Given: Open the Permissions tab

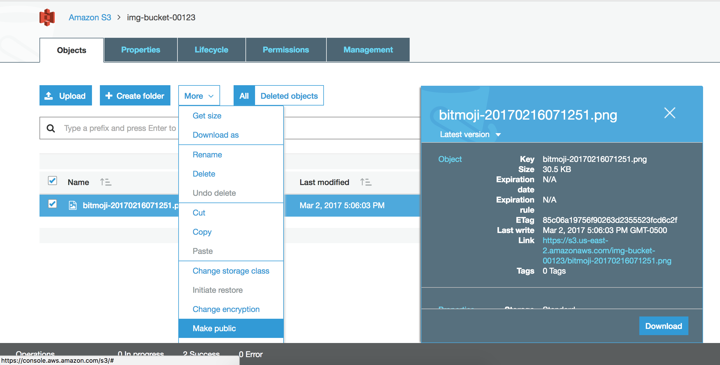Looking at the screenshot, I should pyautogui.click(x=286, y=50).
